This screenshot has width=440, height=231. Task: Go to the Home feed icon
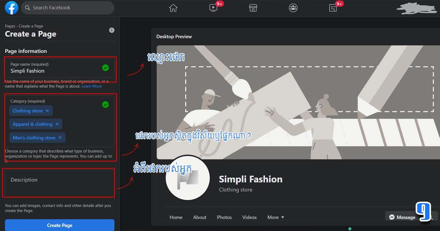coord(173,8)
